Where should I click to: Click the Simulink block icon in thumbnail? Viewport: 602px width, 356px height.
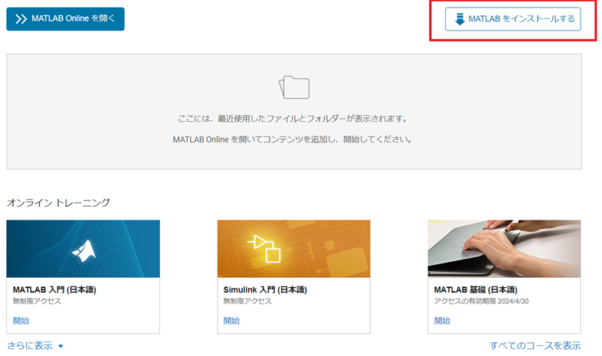point(264,249)
